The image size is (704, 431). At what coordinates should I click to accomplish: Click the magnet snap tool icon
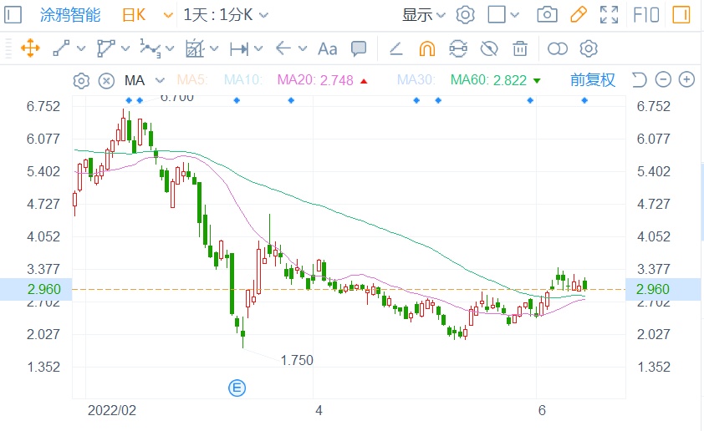point(426,48)
